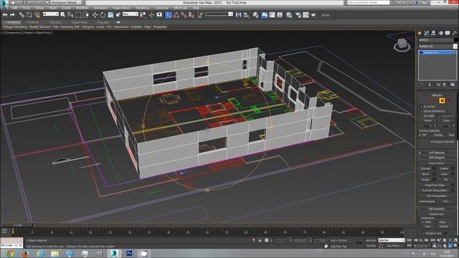Select Preview Selection SubObj radio
459x258 pixels.
432,135
